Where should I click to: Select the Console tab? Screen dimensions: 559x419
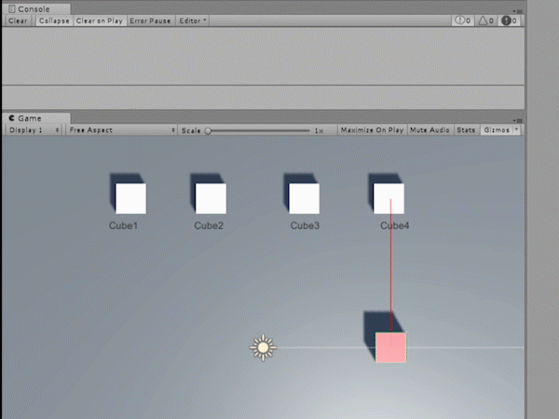(x=35, y=9)
